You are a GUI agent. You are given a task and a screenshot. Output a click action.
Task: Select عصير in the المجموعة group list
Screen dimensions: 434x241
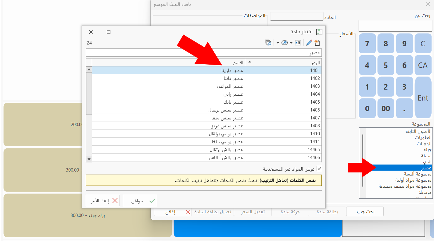(412, 167)
